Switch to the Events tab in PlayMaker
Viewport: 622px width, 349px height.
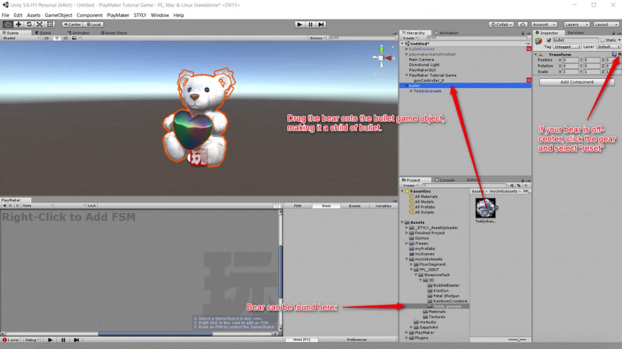pos(355,206)
